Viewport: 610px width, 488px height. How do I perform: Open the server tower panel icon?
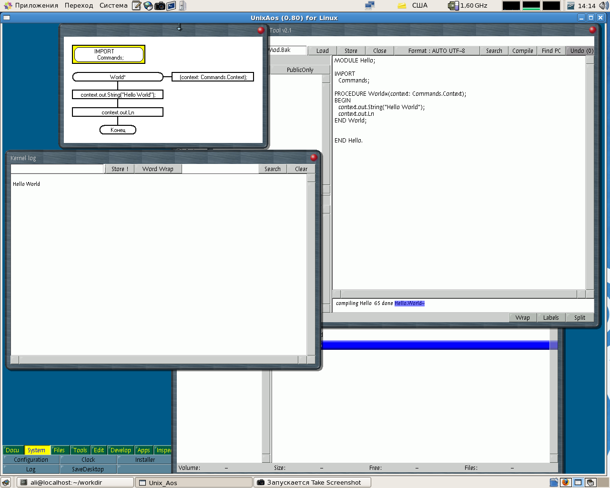tap(183, 6)
